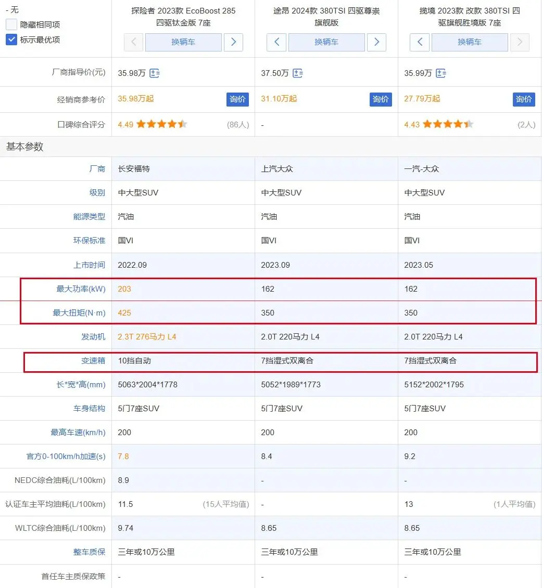
Task: Click the 4.43 star rating
Action: point(448,124)
